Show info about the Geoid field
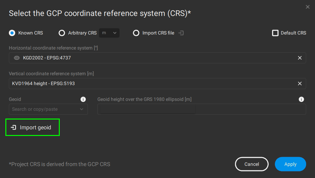The width and height of the screenshot is (315, 178). click(x=83, y=99)
